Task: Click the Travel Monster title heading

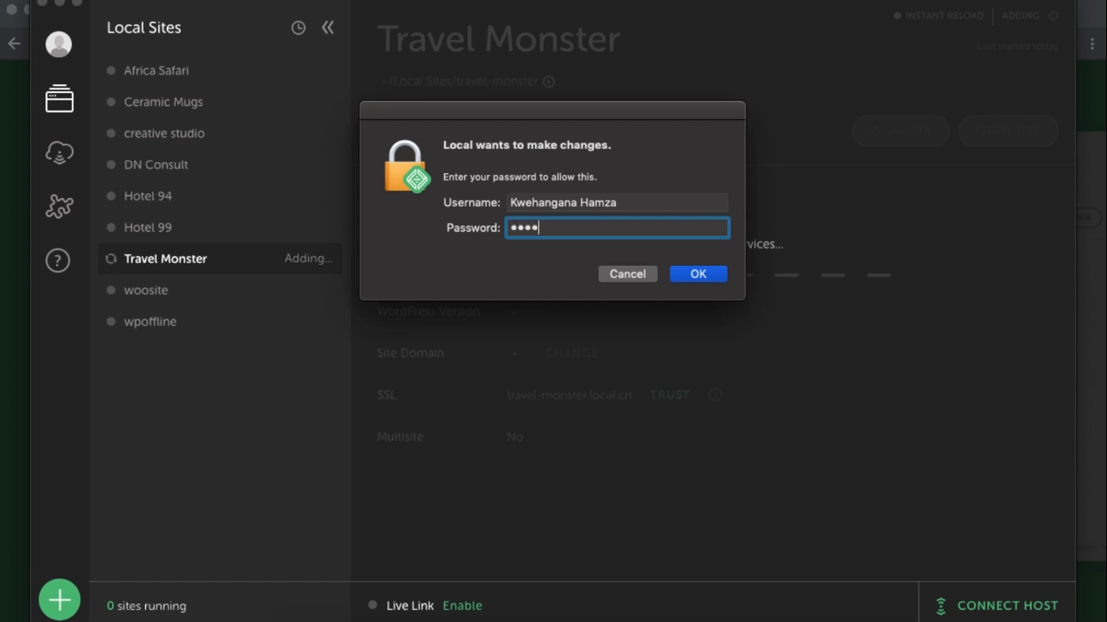Action: (498, 39)
